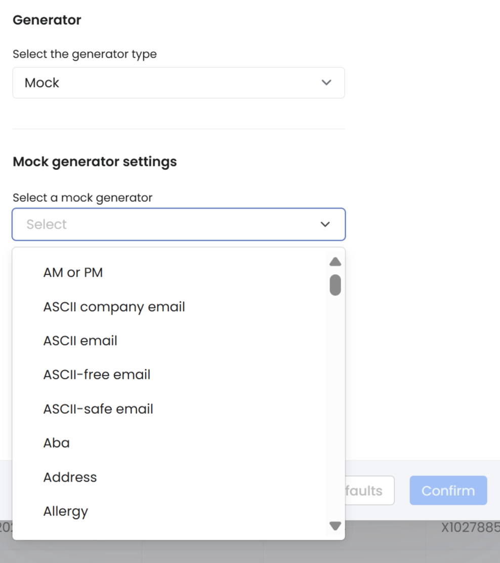This screenshot has height=563, width=500.
Task: Click the dropdown list scrollbar thumb
Action: pyautogui.click(x=335, y=285)
